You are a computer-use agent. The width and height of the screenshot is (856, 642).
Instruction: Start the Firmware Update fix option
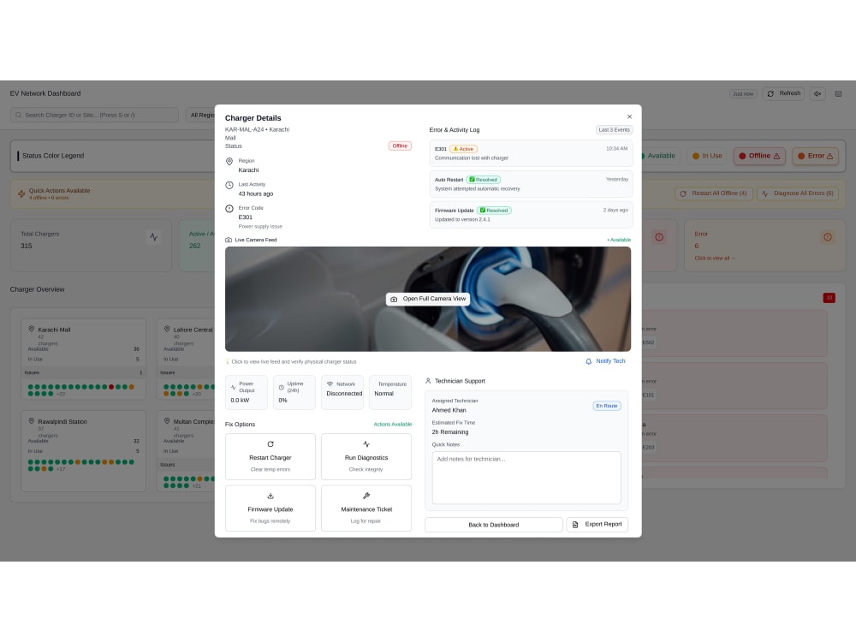[x=270, y=508]
